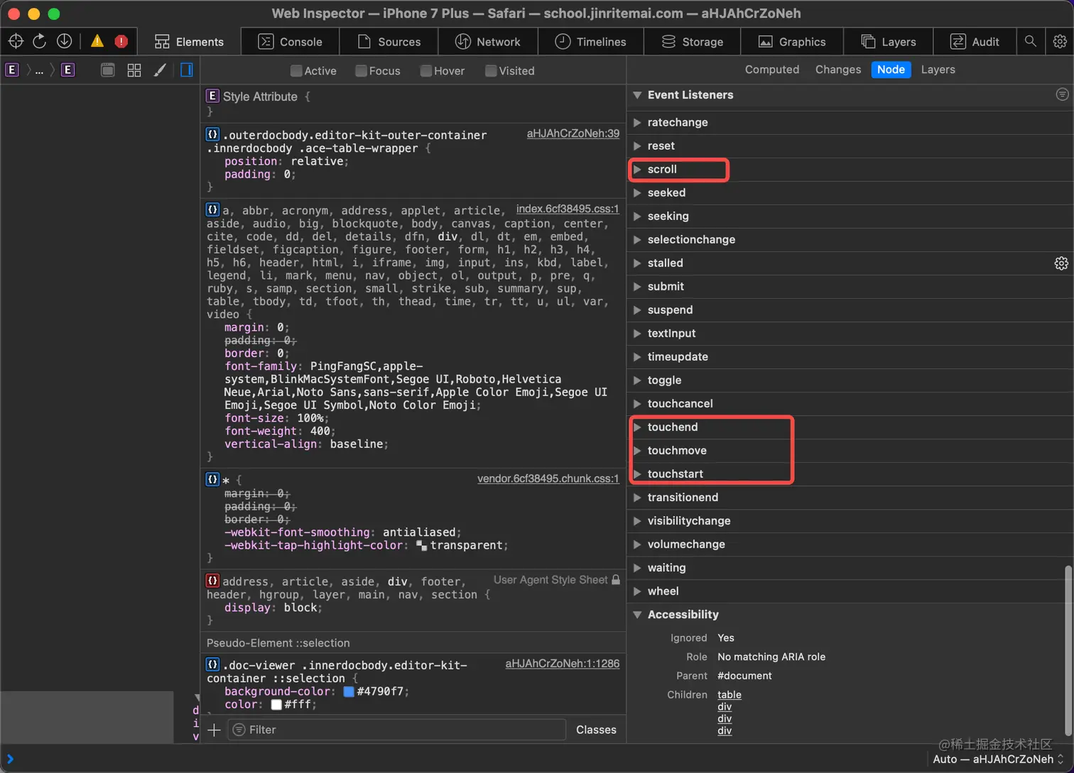The width and height of the screenshot is (1074, 773).
Task: Follow the table child link in Accessibility
Action: pos(729,695)
